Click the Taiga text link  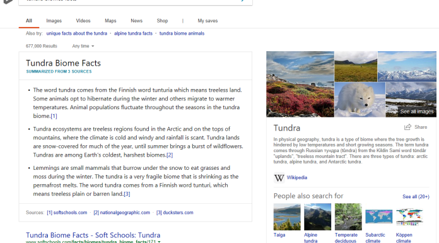pyautogui.click(x=279, y=235)
